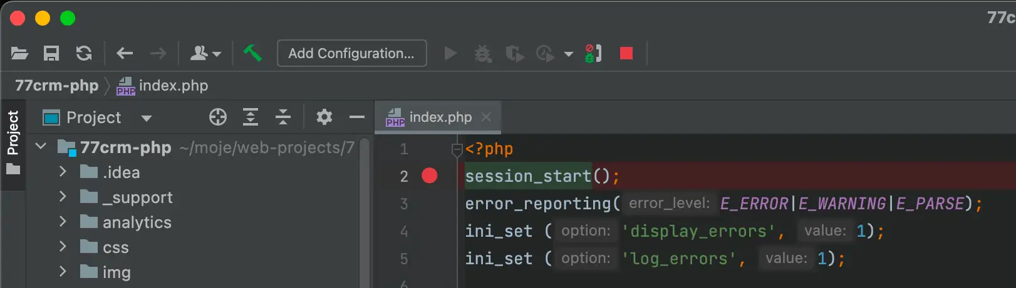Fold the code block at <?php
The height and width of the screenshot is (288, 1016).
[457, 149]
